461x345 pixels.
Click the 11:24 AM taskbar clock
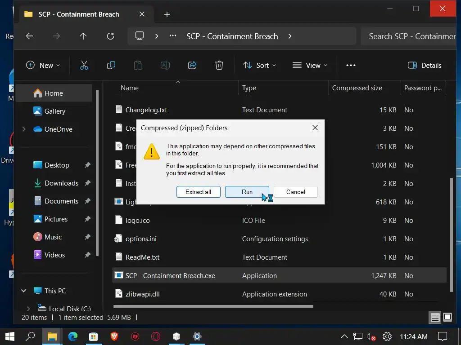click(414, 336)
